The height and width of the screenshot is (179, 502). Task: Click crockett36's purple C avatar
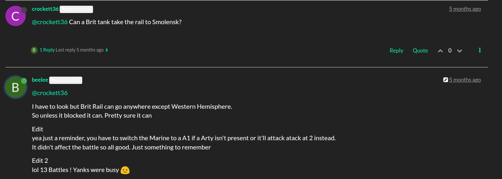coord(15,16)
